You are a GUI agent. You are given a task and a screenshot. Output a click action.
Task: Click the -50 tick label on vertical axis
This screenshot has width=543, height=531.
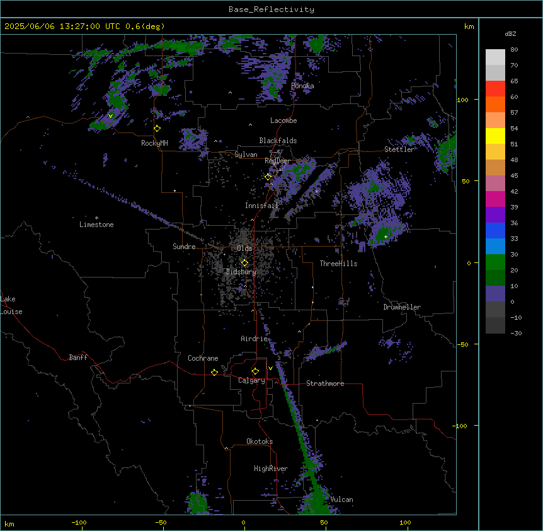tap(462, 344)
